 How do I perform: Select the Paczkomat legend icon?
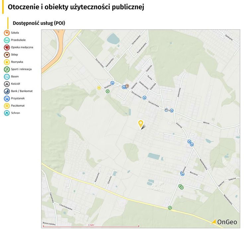7,106
